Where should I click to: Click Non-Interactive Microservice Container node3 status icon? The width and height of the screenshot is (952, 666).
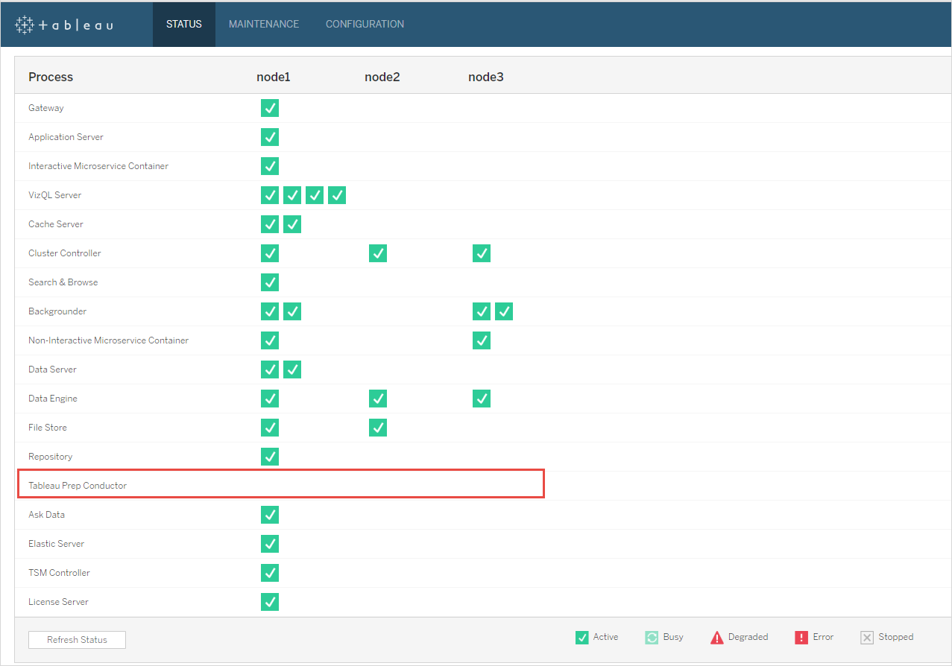pos(482,340)
